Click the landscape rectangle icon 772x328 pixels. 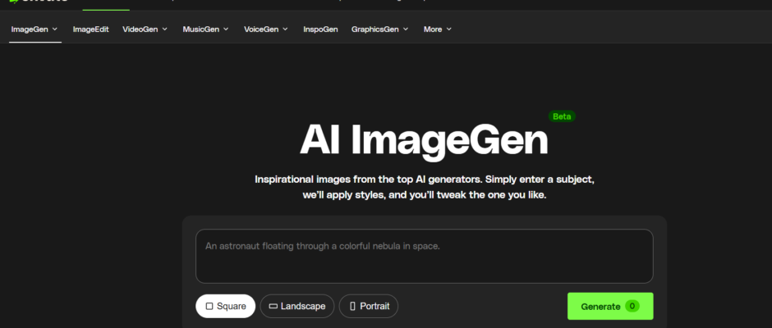pos(273,307)
